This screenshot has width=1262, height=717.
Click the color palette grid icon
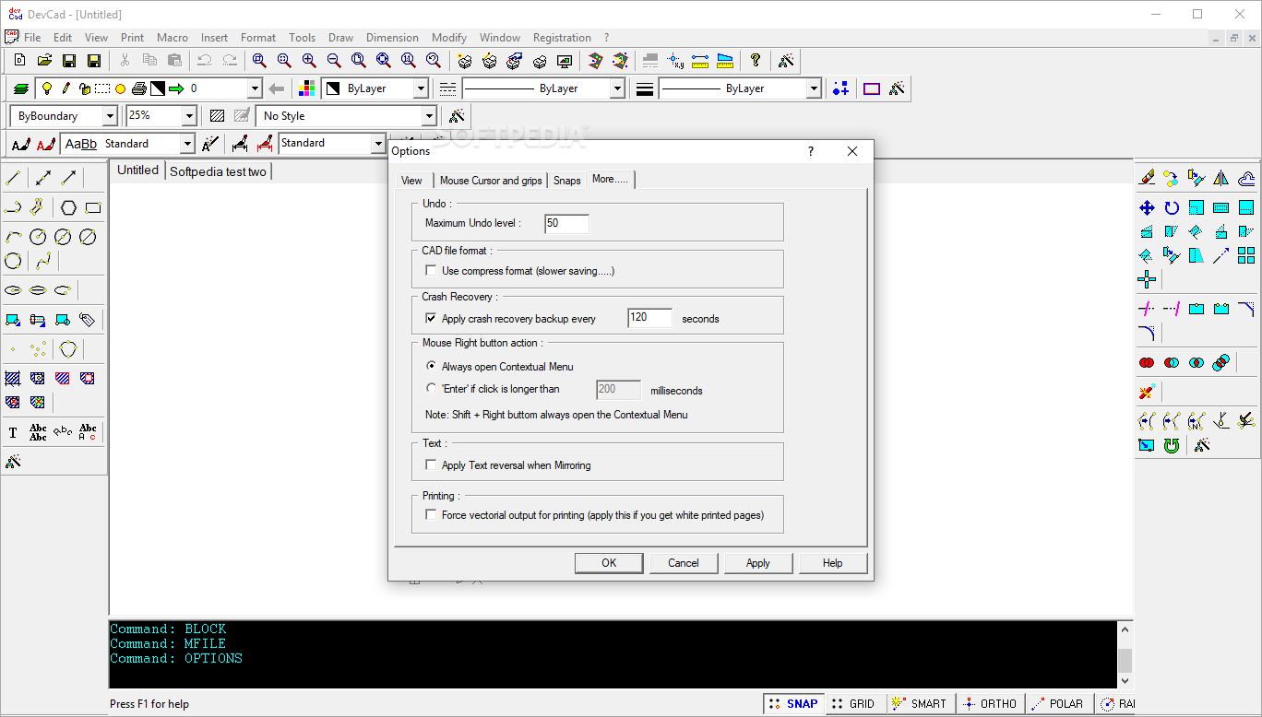tap(308, 88)
